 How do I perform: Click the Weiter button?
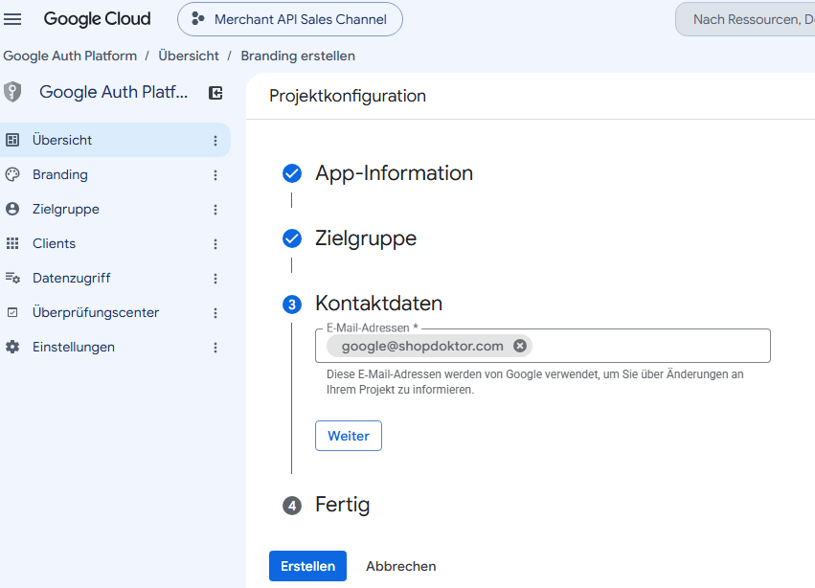point(349,436)
